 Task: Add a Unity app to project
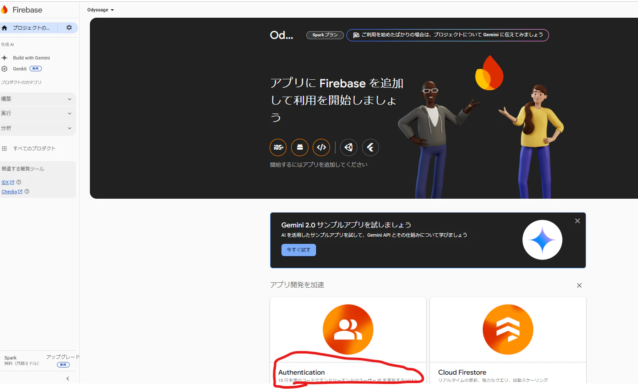point(349,147)
